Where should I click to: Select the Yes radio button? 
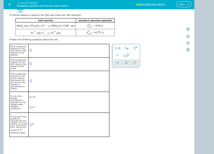pos(31,97)
